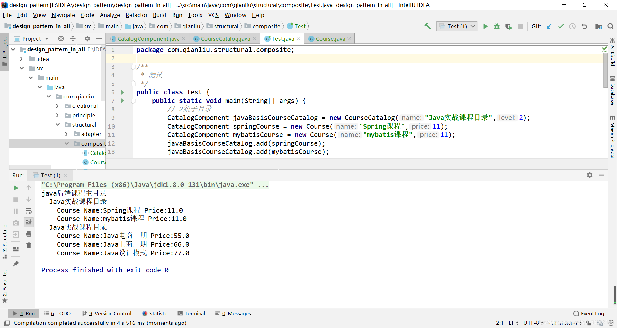The image size is (617, 328).
Task: Show Git history clock icon
Action: pyautogui.click(x=572, y=26)
